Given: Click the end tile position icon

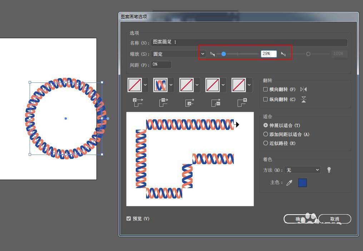Looking at the screenshot, I should pos(242,102).
